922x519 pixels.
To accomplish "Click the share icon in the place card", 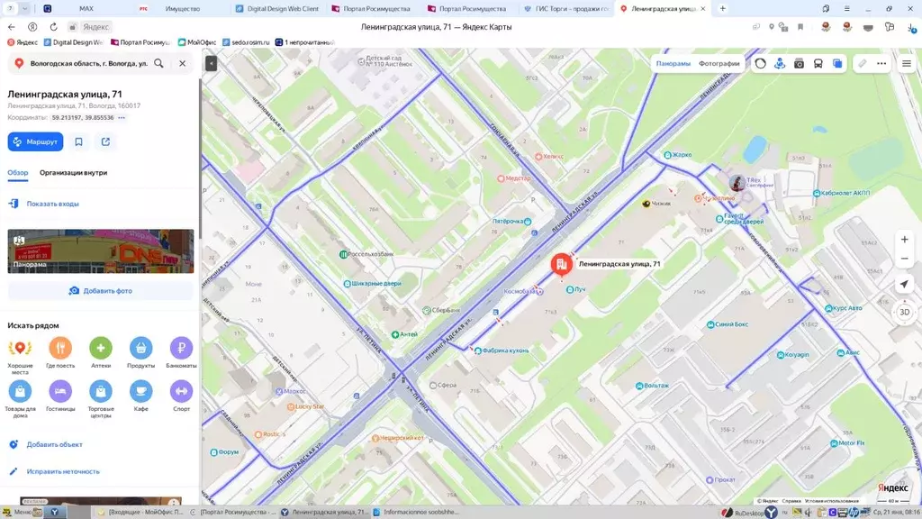I will (104, 141).
